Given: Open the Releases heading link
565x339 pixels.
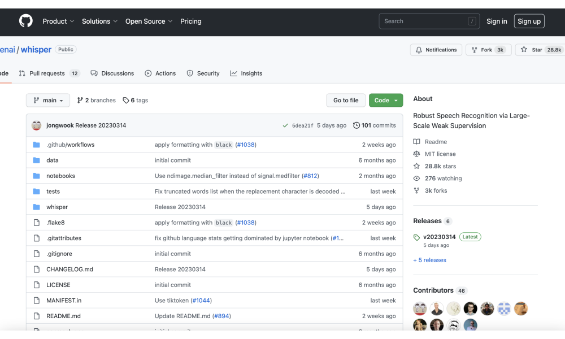Looking at the screenshot, I should (x=432, y=221).
